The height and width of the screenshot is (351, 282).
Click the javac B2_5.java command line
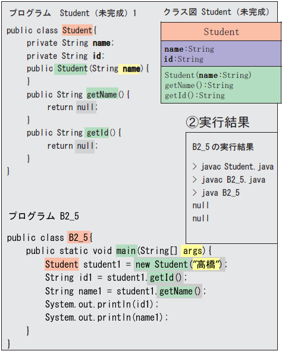229,180
